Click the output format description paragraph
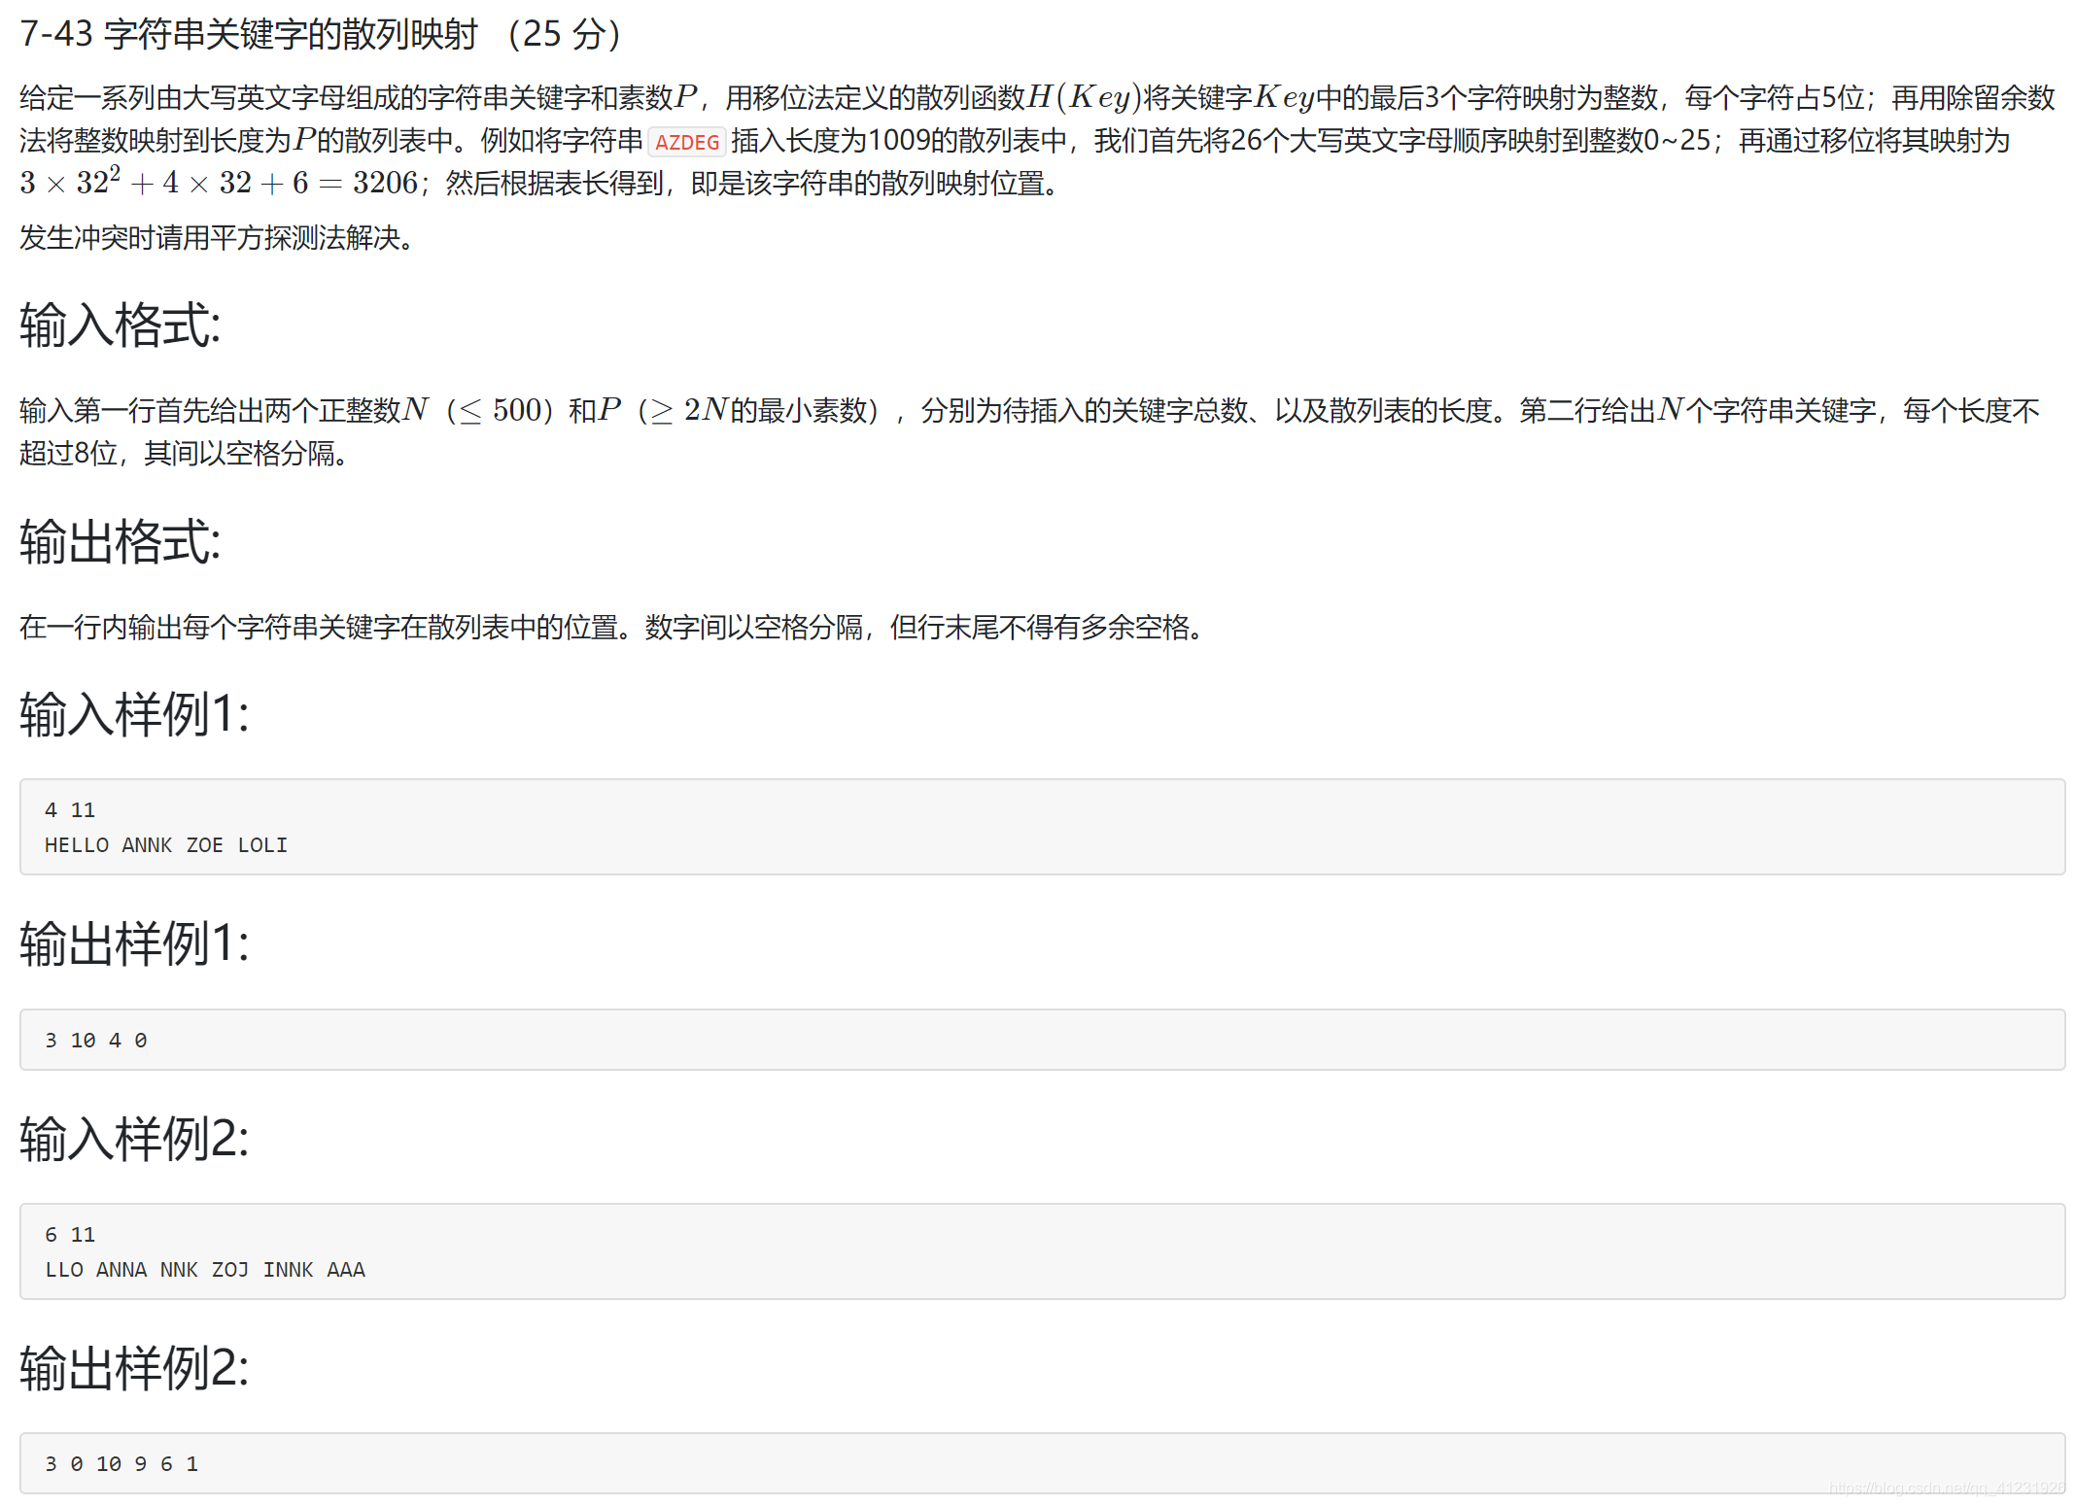Viewport: 2075px width, 1506px height. (x=612, y=628)
